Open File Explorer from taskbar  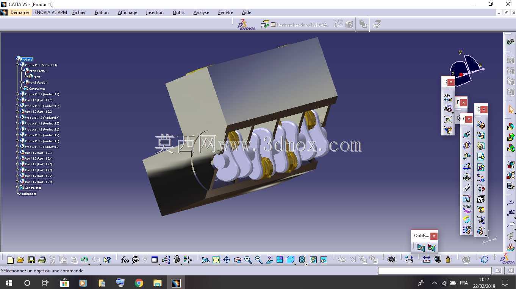pyautogui.click(x=157, y=283)
